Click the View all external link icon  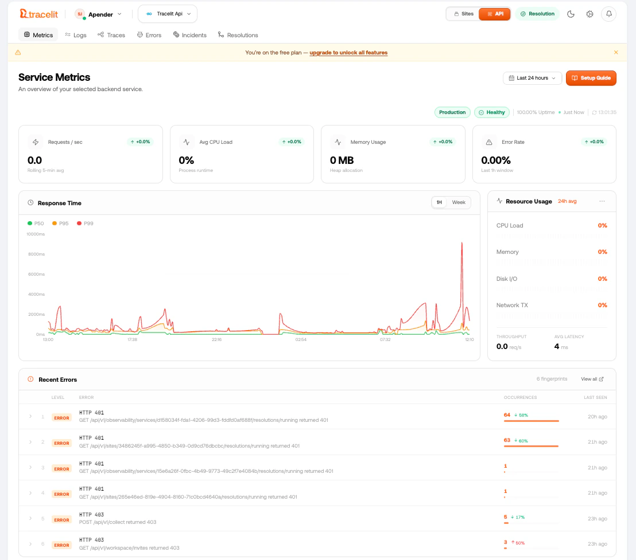(601, 379)
